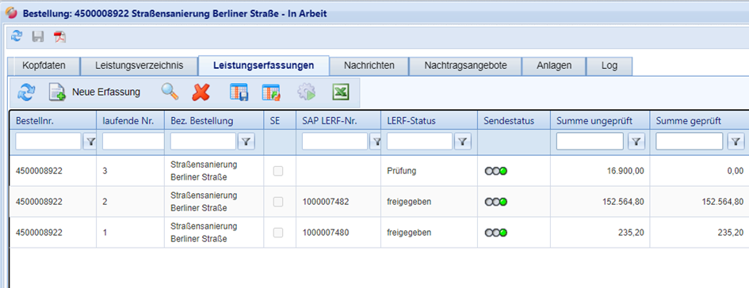The width and height of the screenshot is (749, 288).
Task: Click the Bez. Bestellung filter input field
Action: tap(203, 141)
